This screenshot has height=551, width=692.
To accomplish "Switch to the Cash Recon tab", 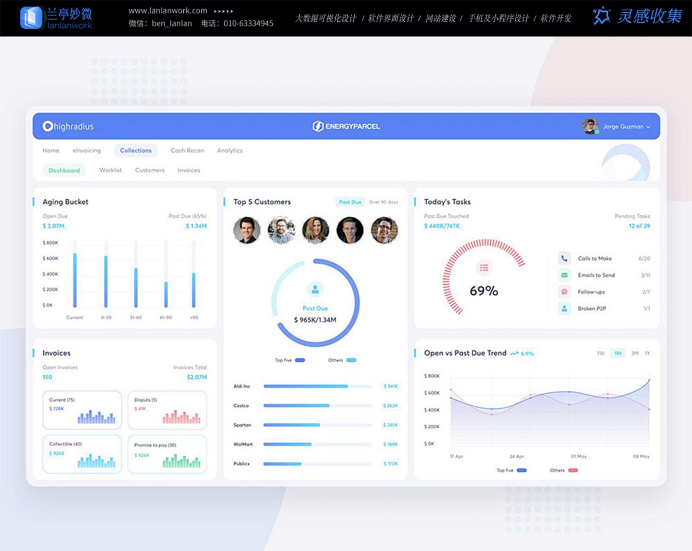I will click(x=187, y=151).
